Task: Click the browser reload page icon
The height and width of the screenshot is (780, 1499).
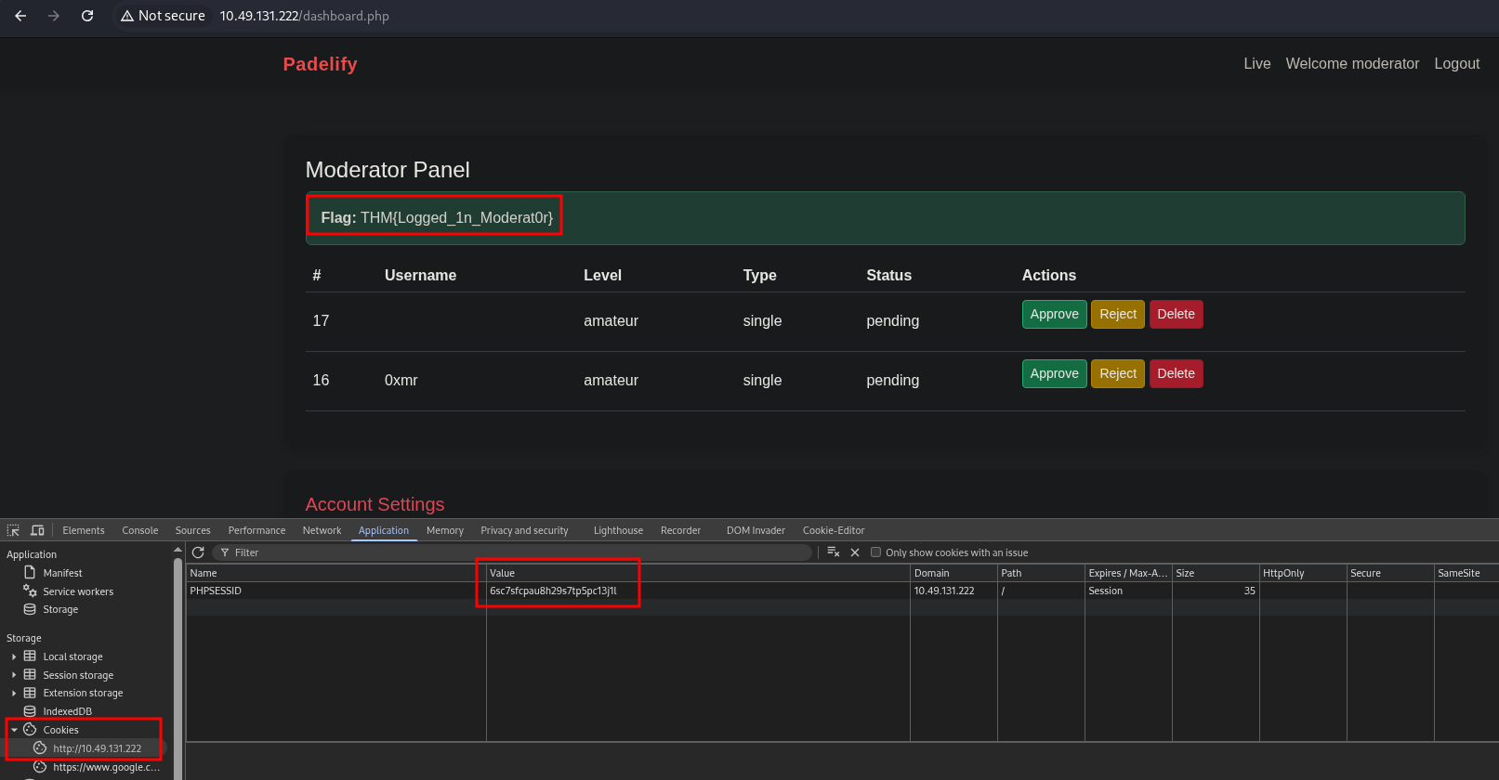Action: click(x=87, y=16)
